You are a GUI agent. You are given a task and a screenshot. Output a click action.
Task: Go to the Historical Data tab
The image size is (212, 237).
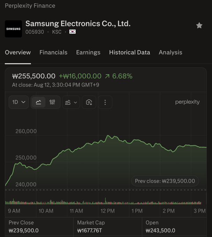(130, 52)
